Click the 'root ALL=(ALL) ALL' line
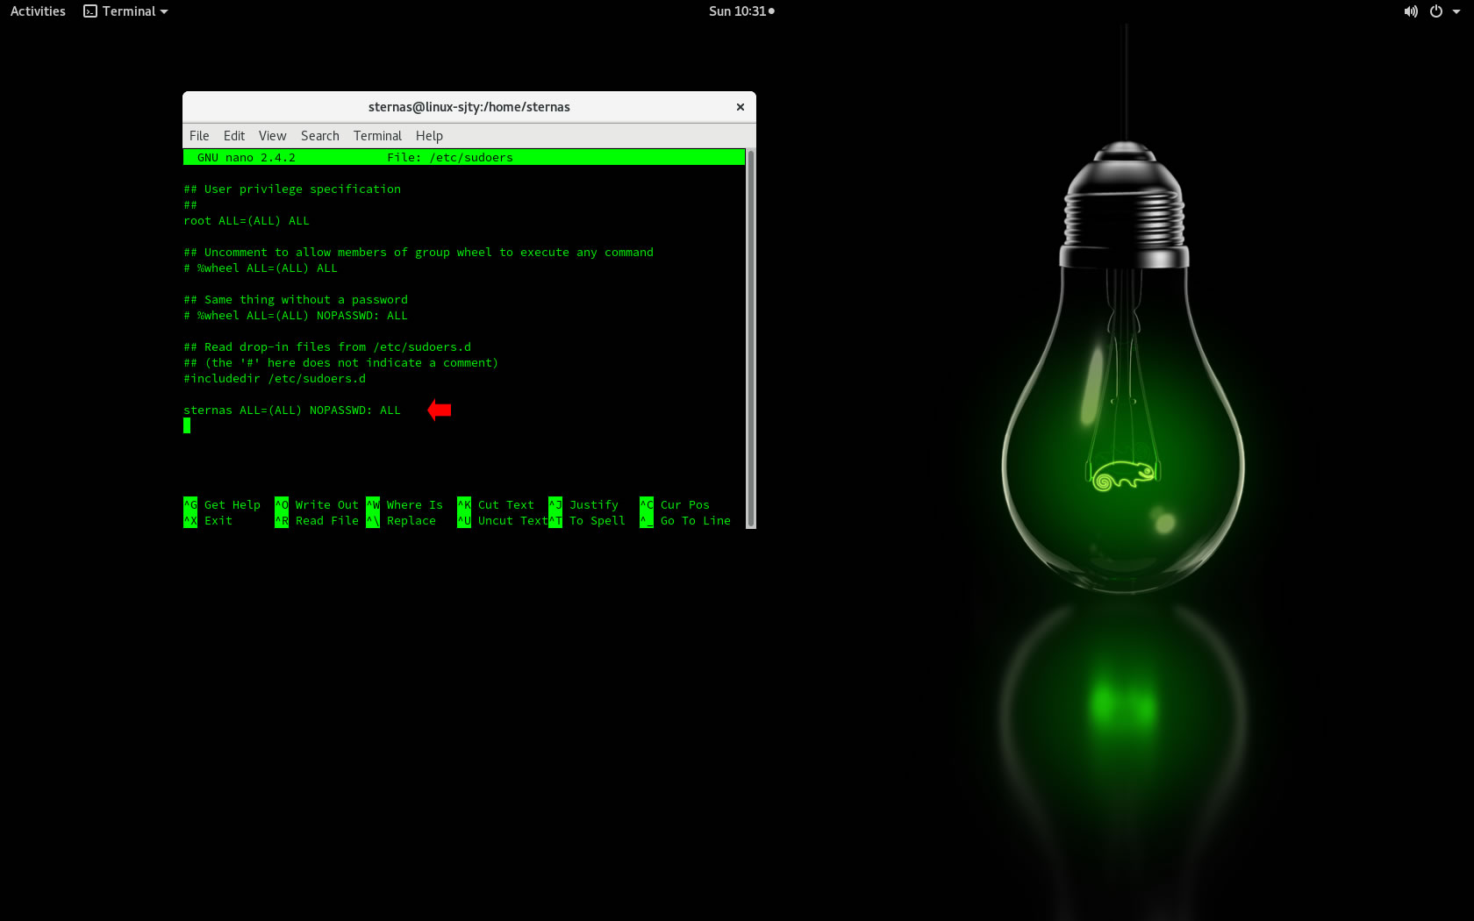Screen dimensions: 1474x921 tap(247, 221)
